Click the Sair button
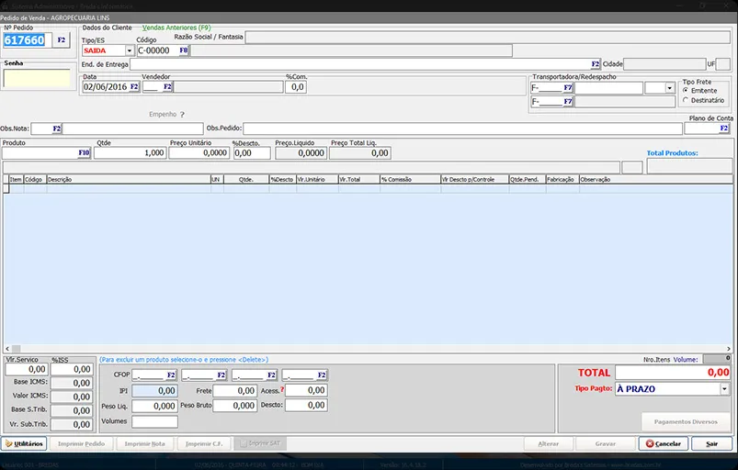The width and height of the screenshot is (738, 470). pyautogui.click(x=711, y=443)
